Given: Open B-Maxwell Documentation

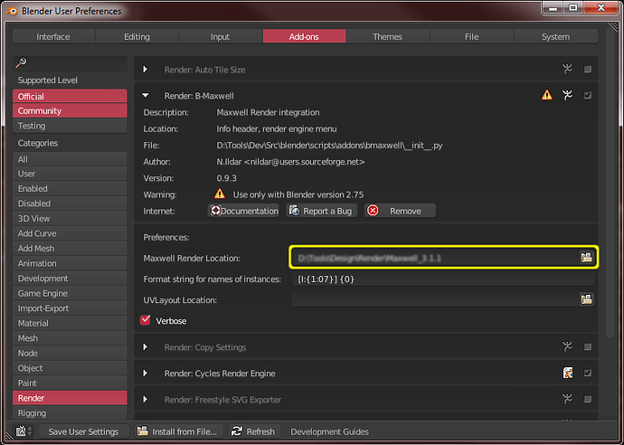Looking at the screenshot, I should click(x=243, y=211).
